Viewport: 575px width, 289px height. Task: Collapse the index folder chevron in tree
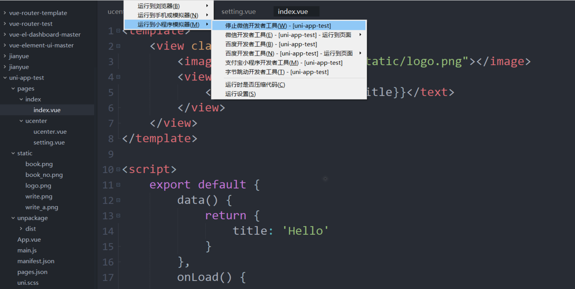tap(21, 99)
